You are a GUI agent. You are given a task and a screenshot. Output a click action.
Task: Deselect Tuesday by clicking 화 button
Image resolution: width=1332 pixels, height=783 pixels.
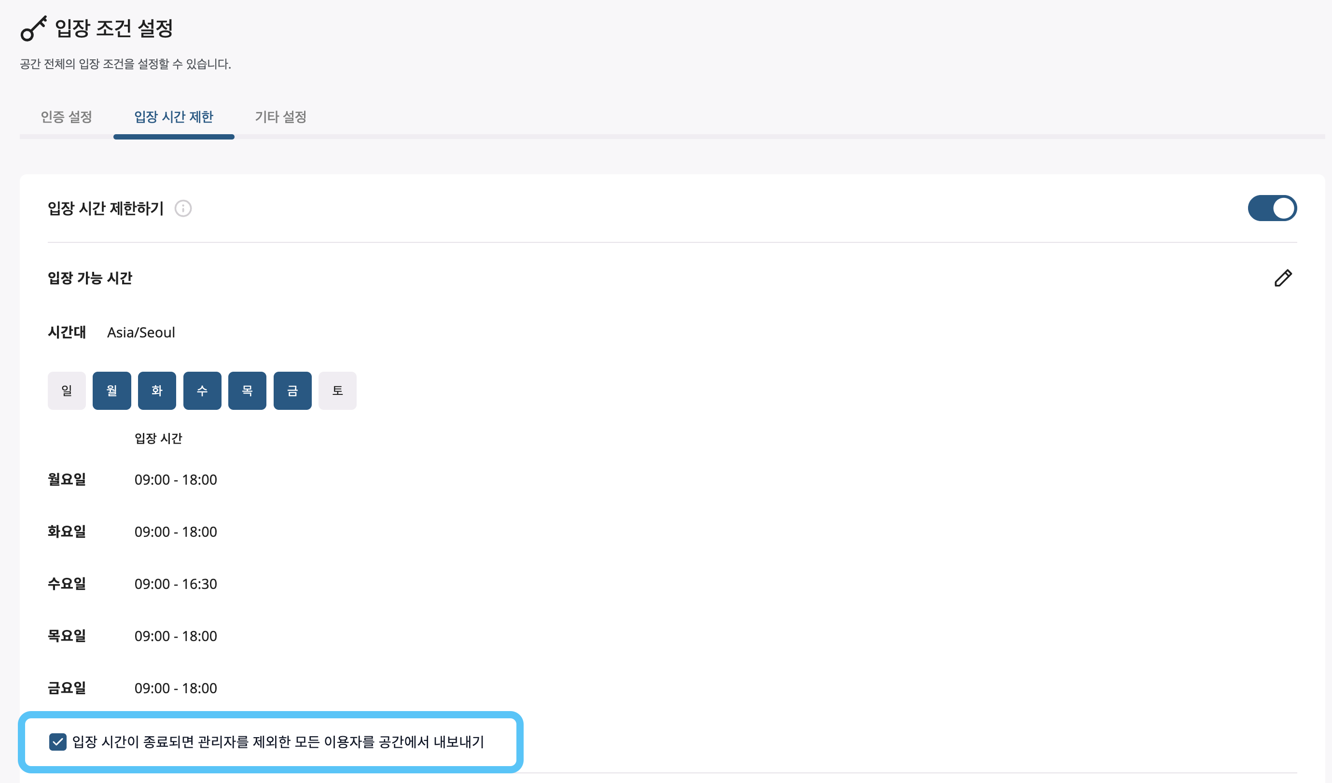click(x=156, y=390)
